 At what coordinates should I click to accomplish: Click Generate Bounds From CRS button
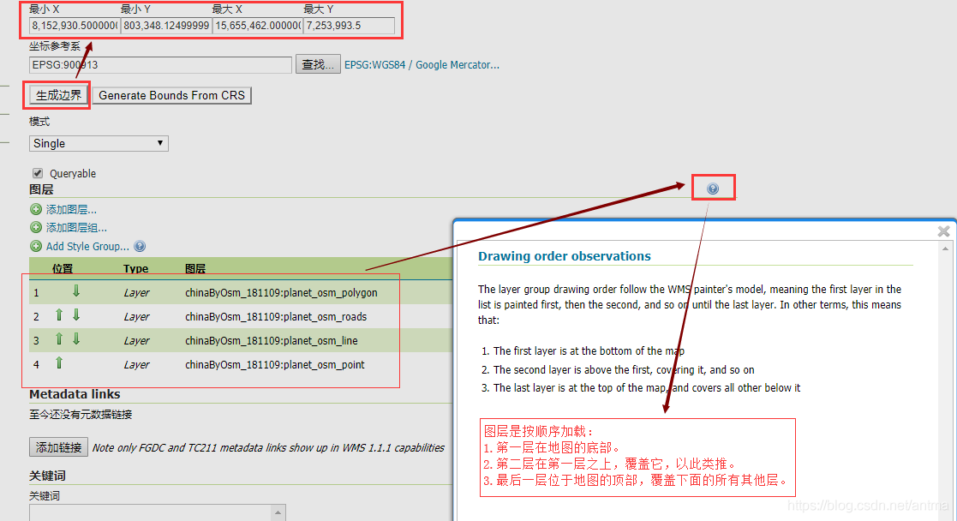click(171, 95)
